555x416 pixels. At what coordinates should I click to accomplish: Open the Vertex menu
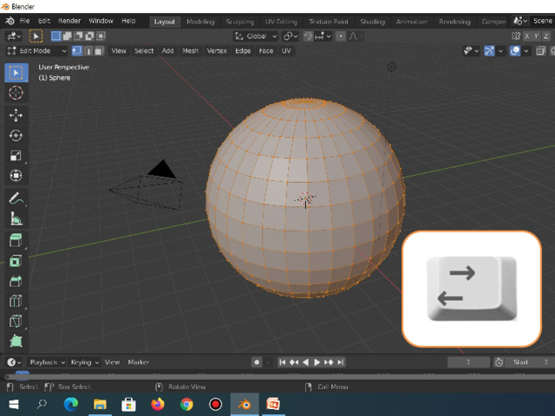click(217, 51)
